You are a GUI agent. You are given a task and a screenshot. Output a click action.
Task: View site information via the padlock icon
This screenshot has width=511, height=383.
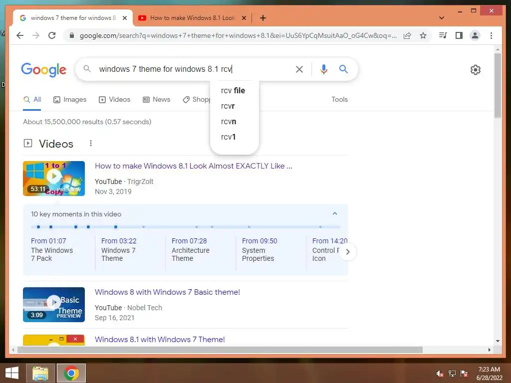point(72,35)
